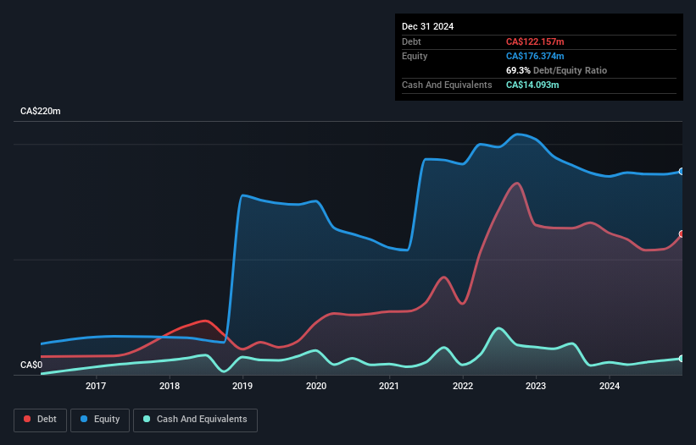696x445 pixels.
Task: Click the 2021 x-axis label
Action: pyautogui.click(x=389, y=386)
